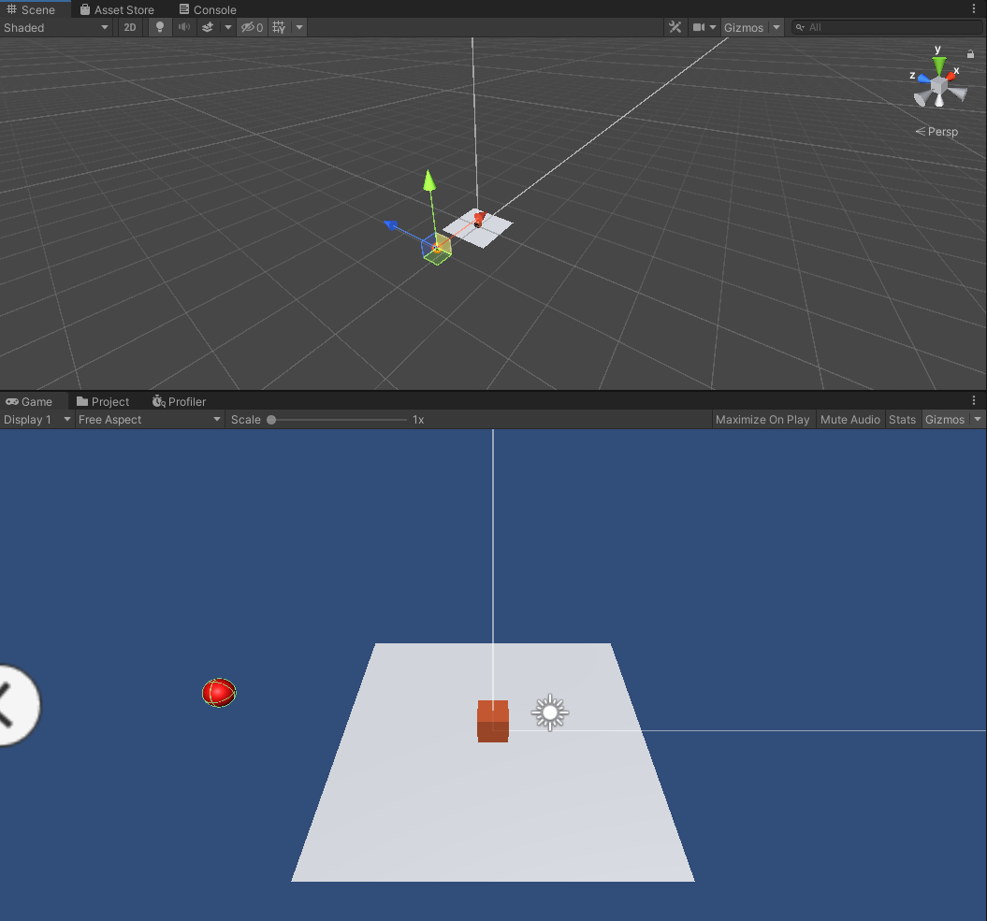Viewport: 987px width, 921px height.
Task: Open the Shaded draw mode dropdown
Action: [56, 27]
